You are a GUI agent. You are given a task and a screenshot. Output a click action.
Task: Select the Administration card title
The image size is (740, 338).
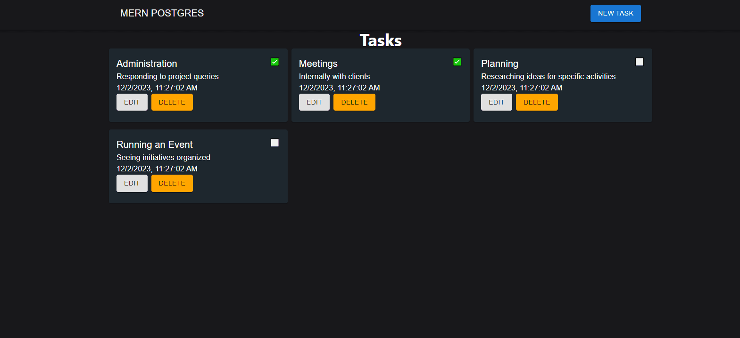[x=147, y=64]
